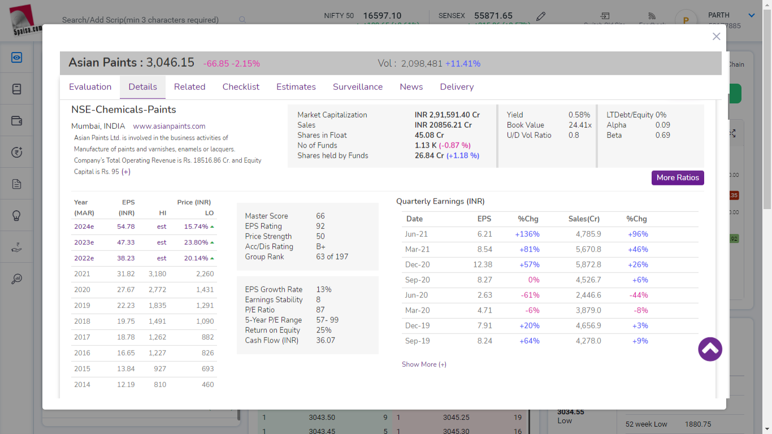Open the reports document sidebar icon
Viewport: 772px width, 434px height.
point(16,184)
